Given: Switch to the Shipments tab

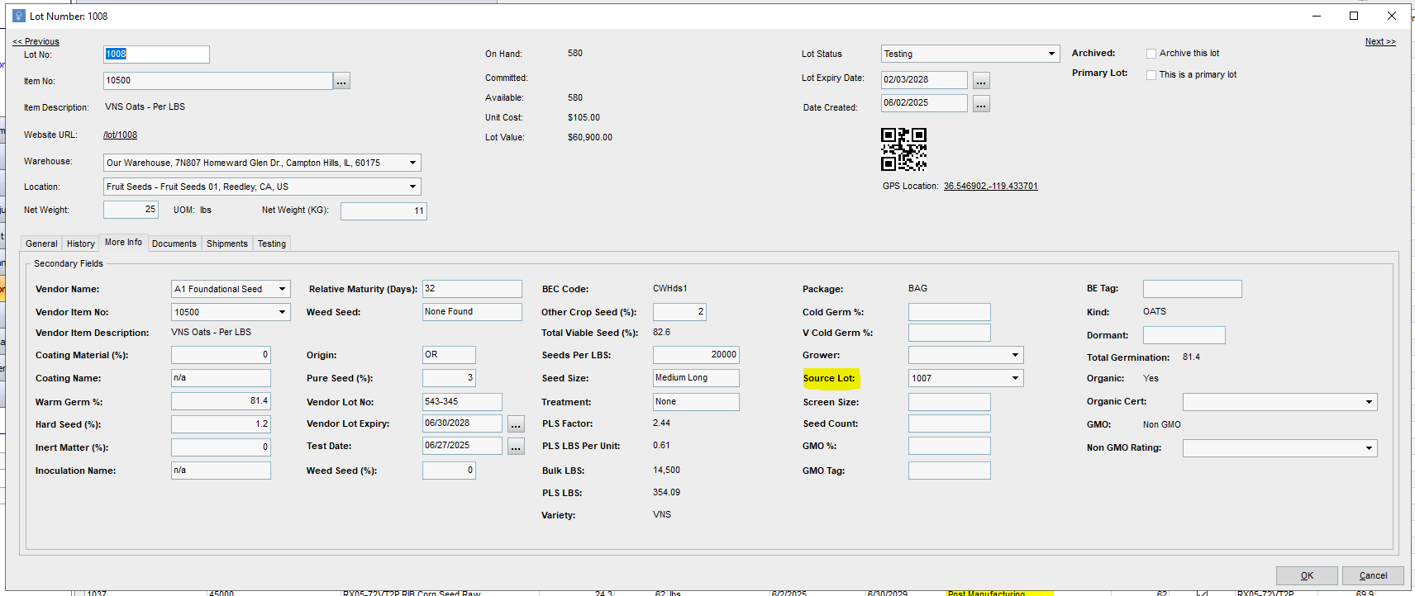Looking at the screenshot, I should (227, 244).
